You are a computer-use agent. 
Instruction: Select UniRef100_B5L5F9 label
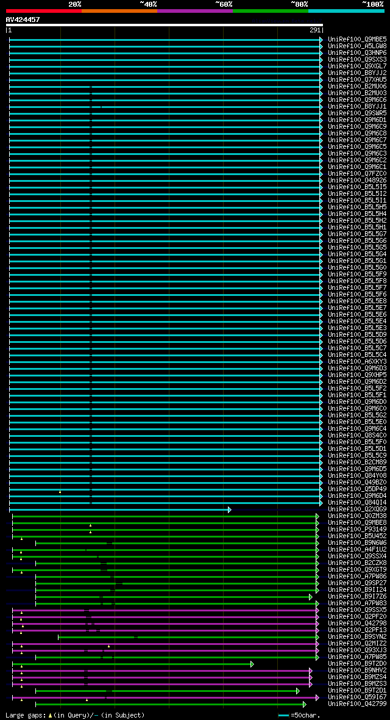tap(358, 274)
